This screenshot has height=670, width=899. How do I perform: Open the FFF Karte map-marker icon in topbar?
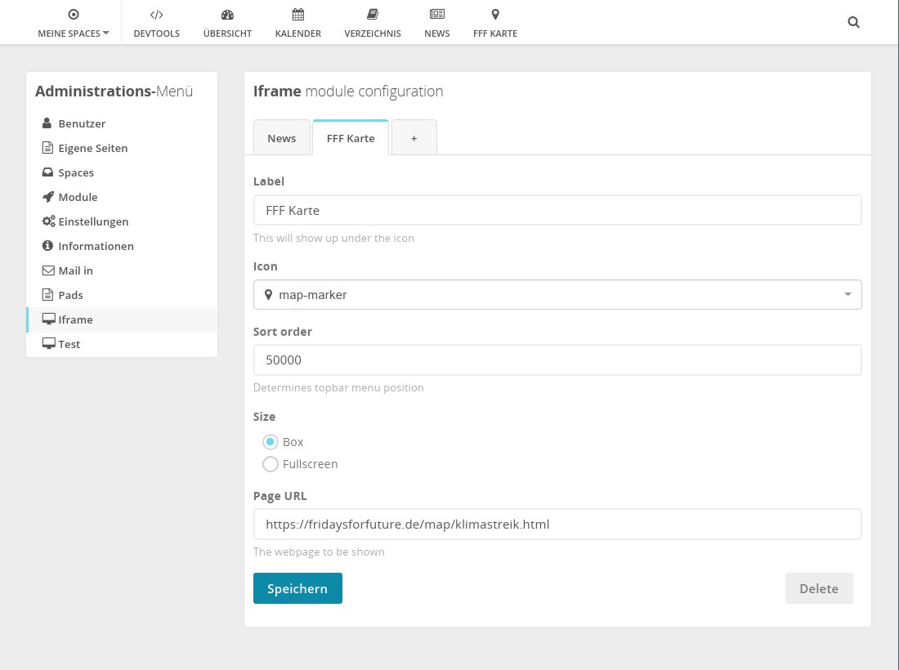[495, 15]
